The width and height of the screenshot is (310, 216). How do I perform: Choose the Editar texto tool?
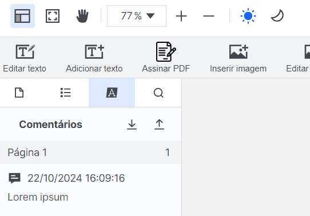tap(25, 58)
